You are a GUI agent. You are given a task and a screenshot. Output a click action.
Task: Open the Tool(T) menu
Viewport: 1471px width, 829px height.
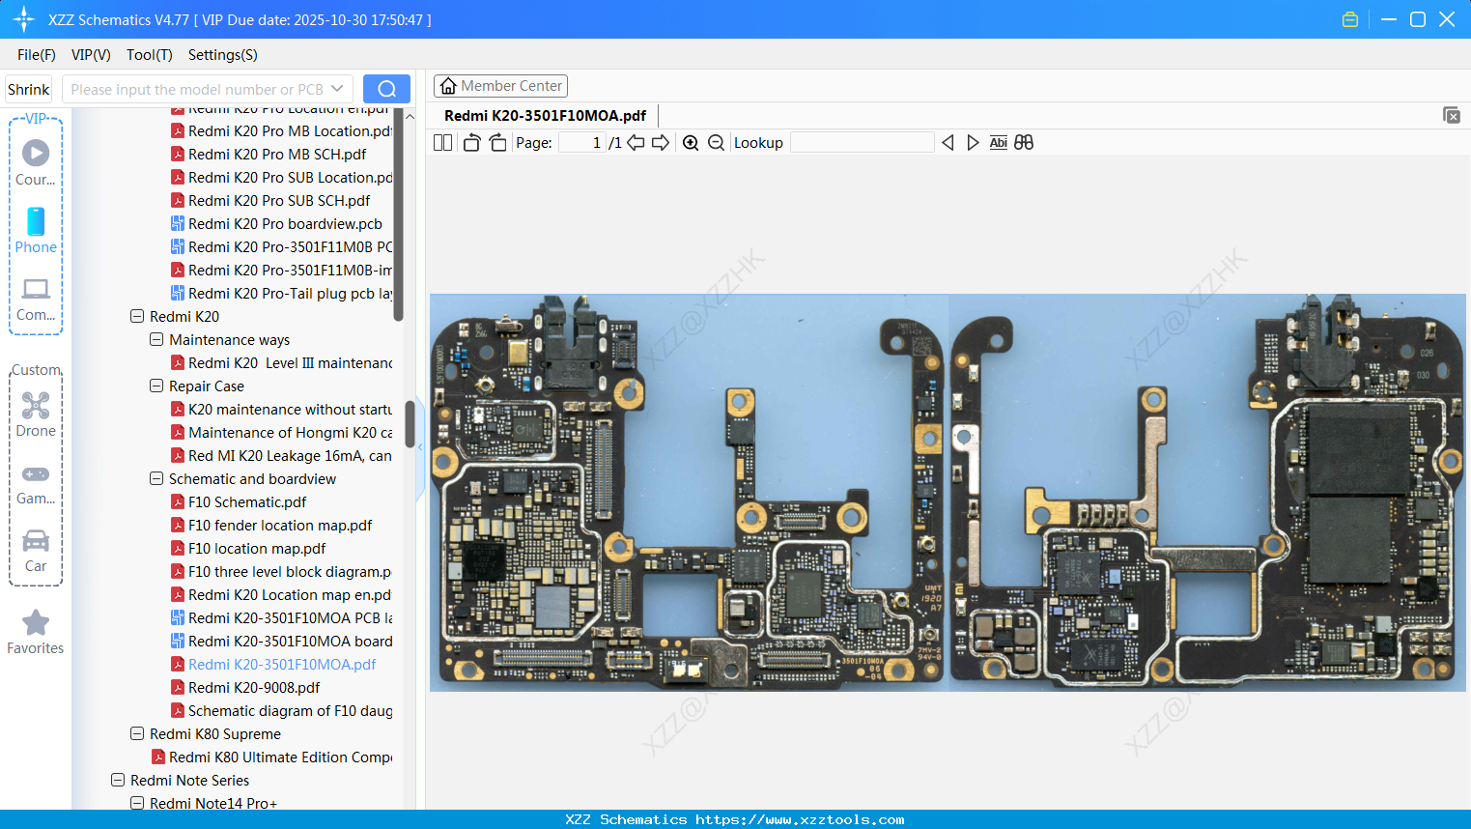click(x=150, y=55)
